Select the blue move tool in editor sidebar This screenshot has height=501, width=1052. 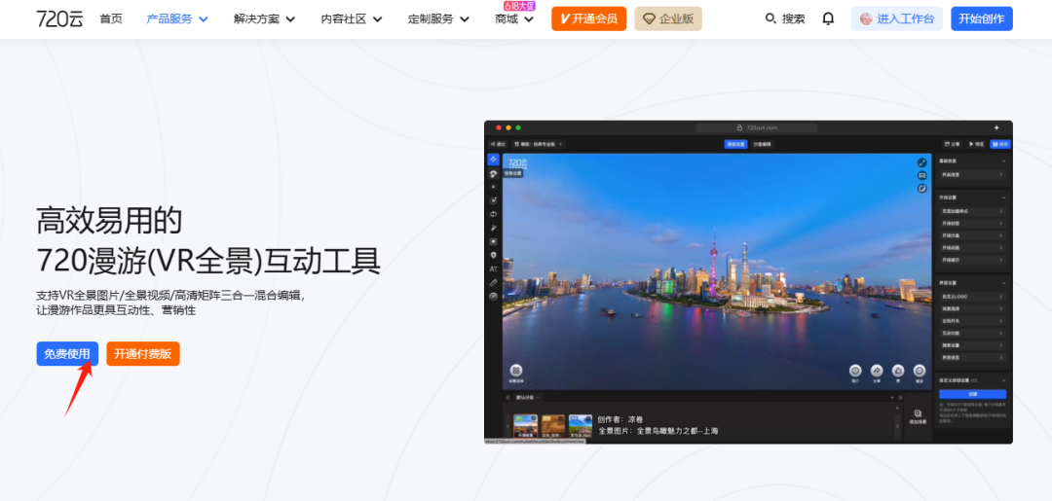493,160
